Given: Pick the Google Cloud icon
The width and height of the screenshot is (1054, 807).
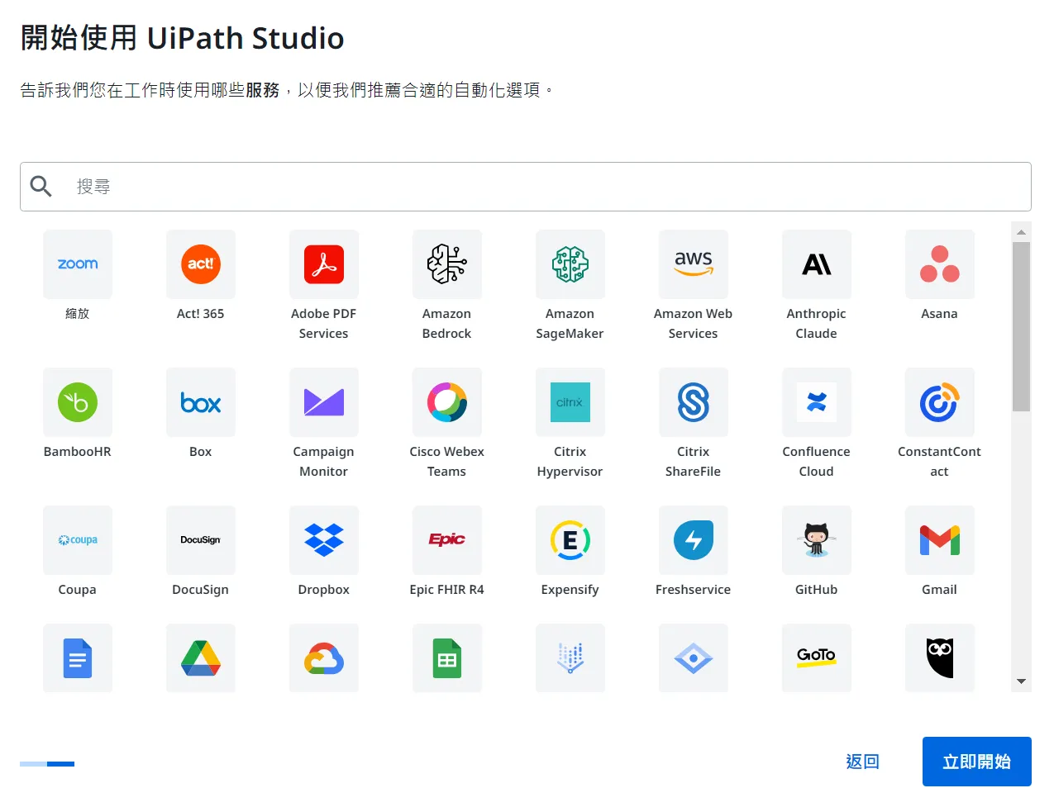Looking at the screenshot, I should tap(324, 658).
